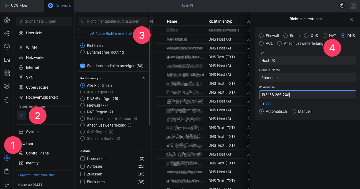Viewport: 360px width, 189px height.
Task: Open the client devices icon in sidebar
Action: click(7, 60)
